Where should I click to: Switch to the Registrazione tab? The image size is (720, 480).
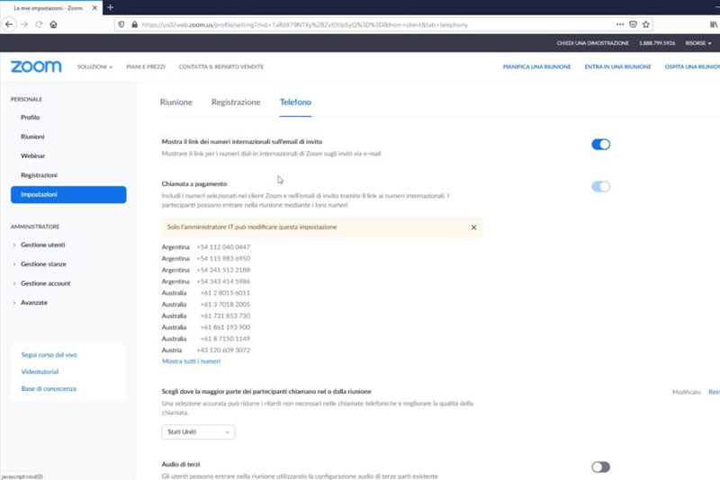click(x=236, y=102)
